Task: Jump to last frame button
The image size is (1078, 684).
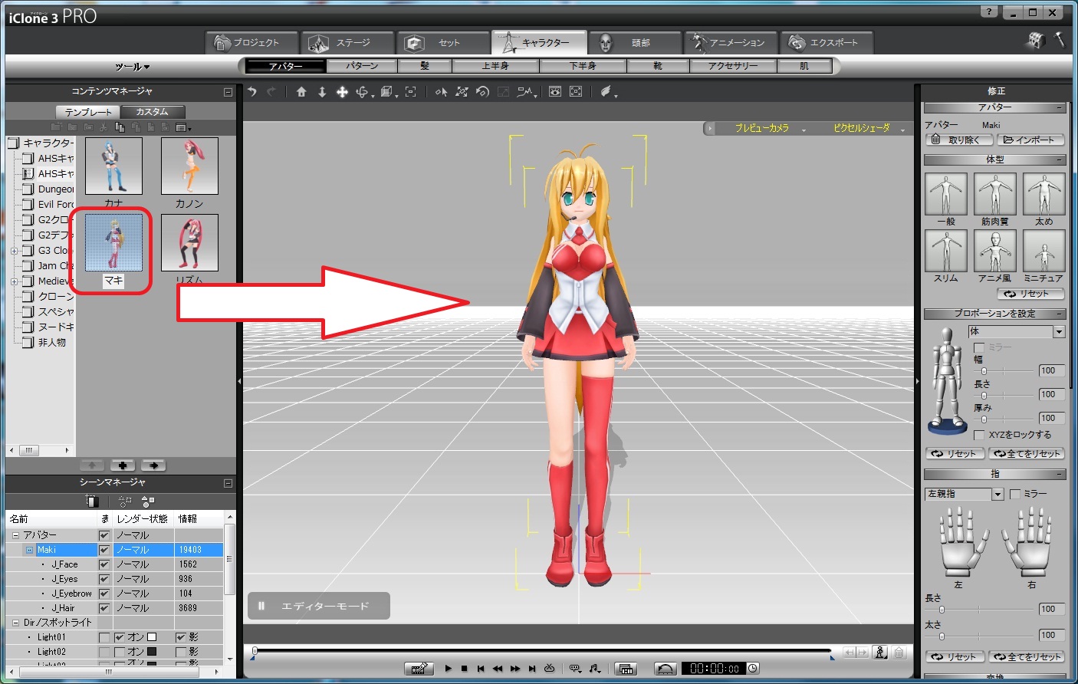Action: 531,669
